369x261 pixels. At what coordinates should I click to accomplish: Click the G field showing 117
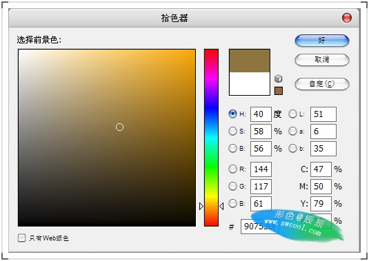click(x=261, y=187)
